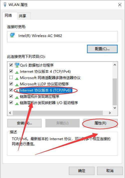Uncheck the QoS 数据包计划程序 checkbox
This screenshot has width=125, height=178.
click(11, 65)
